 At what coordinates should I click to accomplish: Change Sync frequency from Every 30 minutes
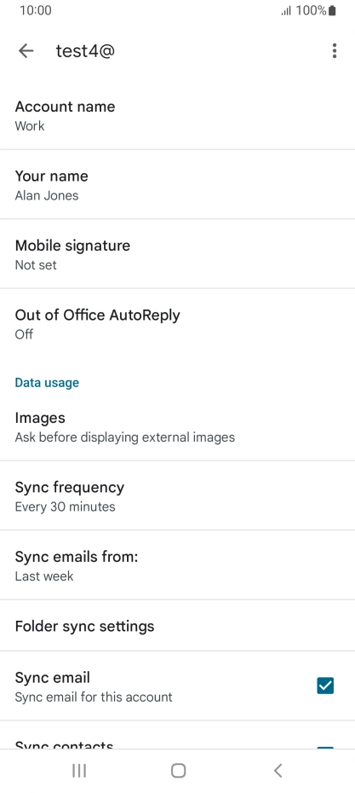177,495
